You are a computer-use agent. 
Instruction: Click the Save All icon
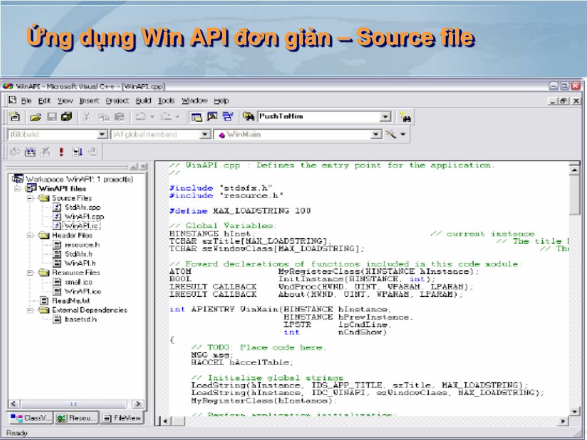pos(66,117)
